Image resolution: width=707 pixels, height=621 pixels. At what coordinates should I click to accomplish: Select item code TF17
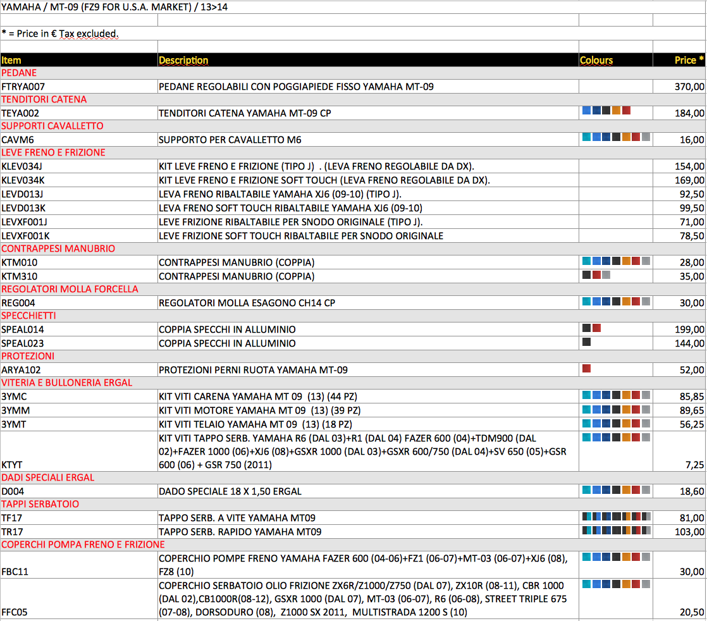12,518
